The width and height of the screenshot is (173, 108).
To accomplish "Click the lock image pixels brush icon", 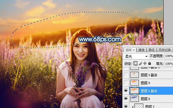I will [140, 63].
